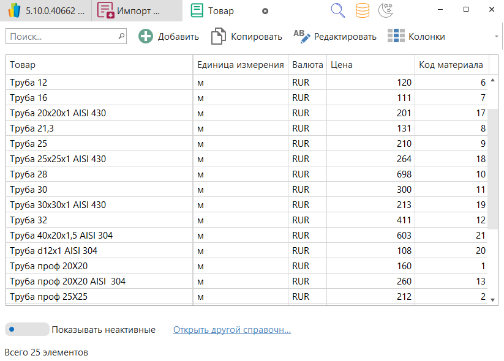Click the Edit pencil icon
Viewport: 504px width, 361px height.
click(302, 37)
